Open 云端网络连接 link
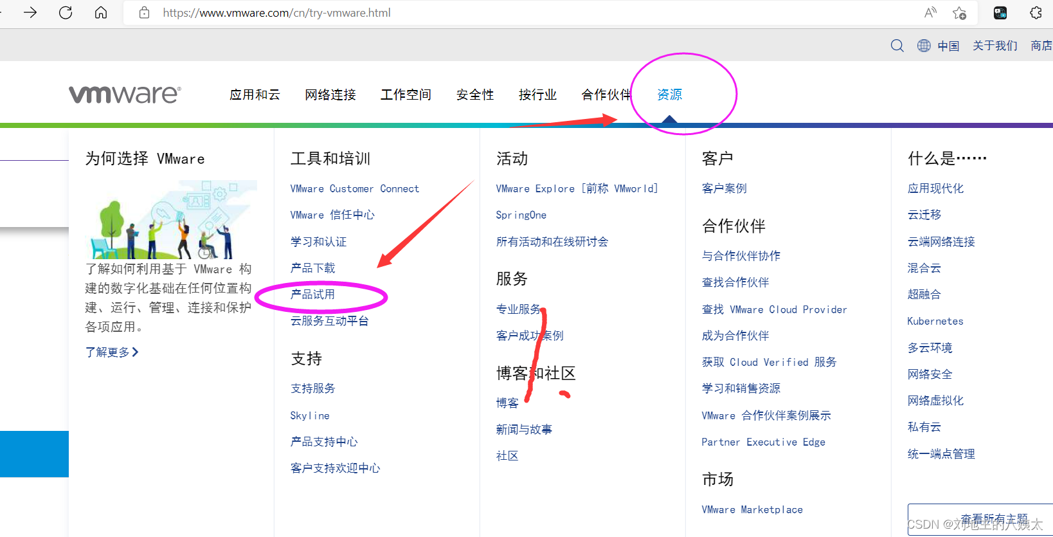Image resolution: width=1053 pixels, height=537 pixels. coord(941,242)
